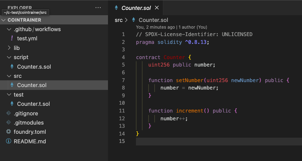Click the Solidity icon in the breadcrumb
The height and width of the screenshot is (161, 302).
[x=133, y=20]
